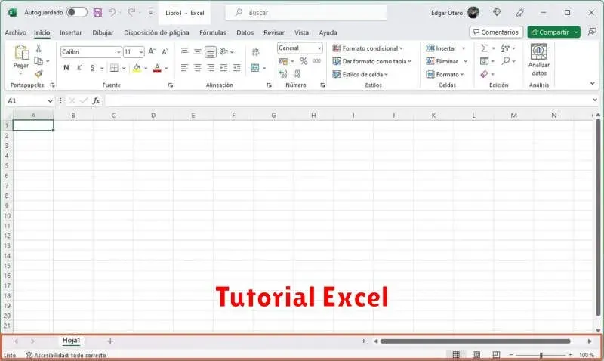Click the Insert Function fx icon

(x=97, y=100)
